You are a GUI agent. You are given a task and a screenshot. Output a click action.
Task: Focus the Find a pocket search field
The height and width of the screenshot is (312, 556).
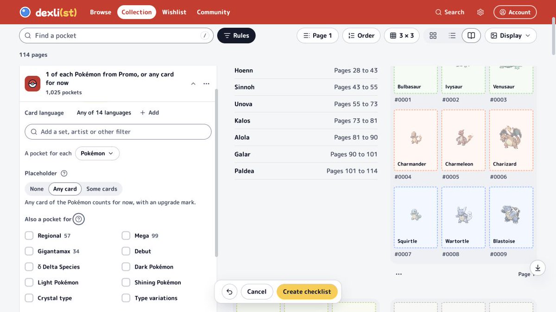[116, 36]
